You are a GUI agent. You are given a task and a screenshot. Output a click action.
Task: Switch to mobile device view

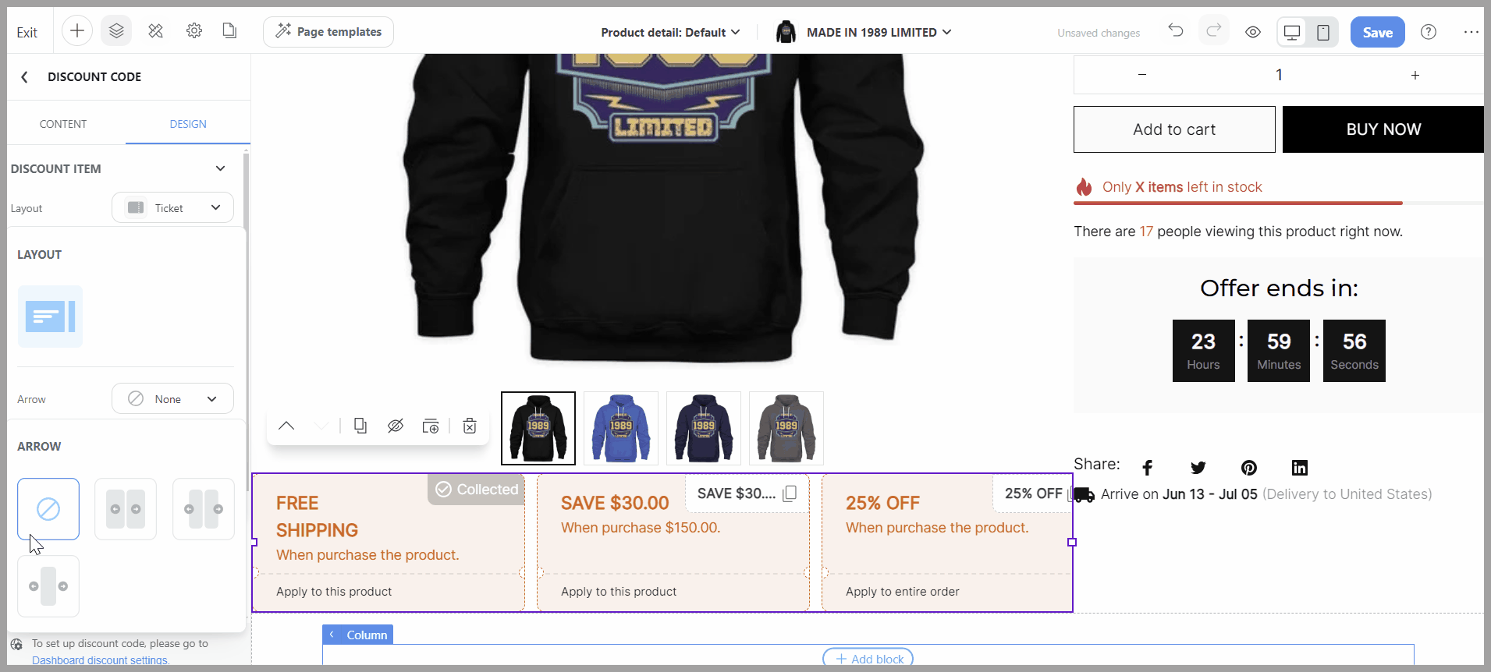pos(1323,32)
